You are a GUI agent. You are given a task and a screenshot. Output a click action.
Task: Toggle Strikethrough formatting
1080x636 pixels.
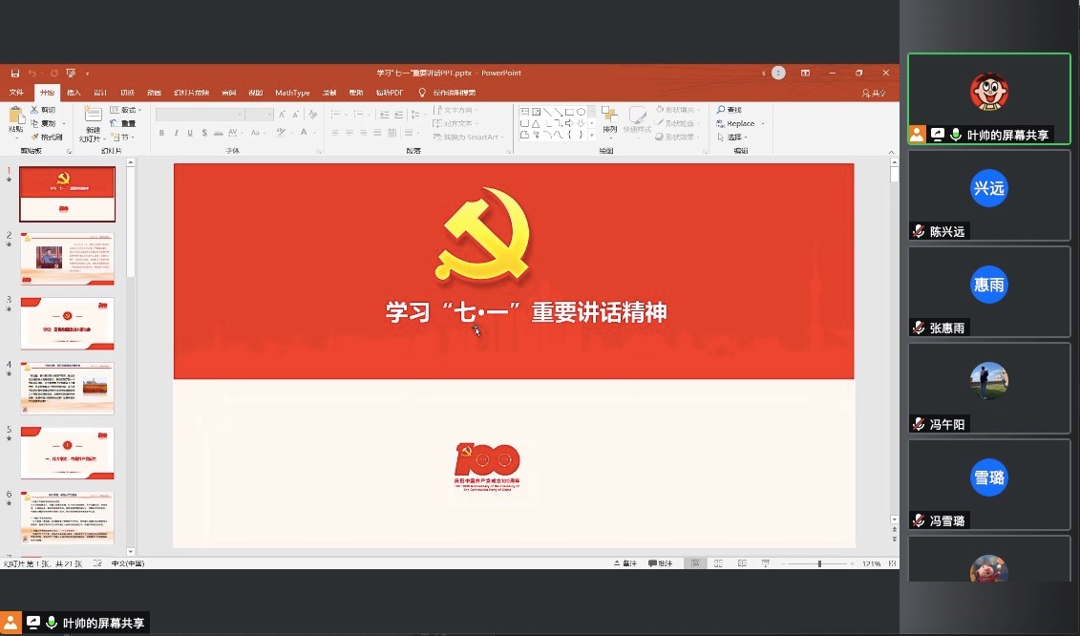coord(219,133)
